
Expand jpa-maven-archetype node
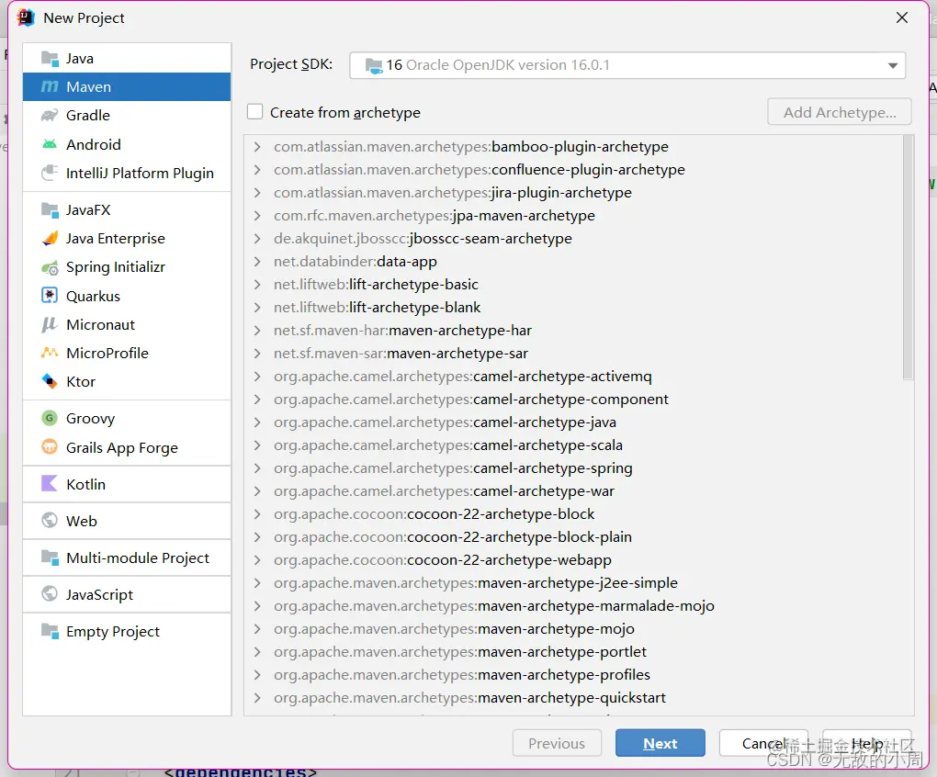click(x=257, y=215)
